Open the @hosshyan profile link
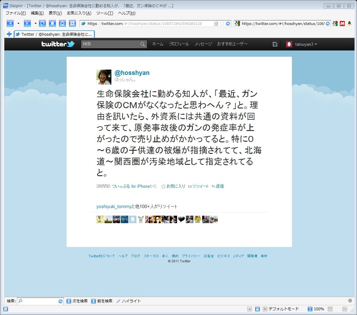357x315 pixels. [132, 73]
